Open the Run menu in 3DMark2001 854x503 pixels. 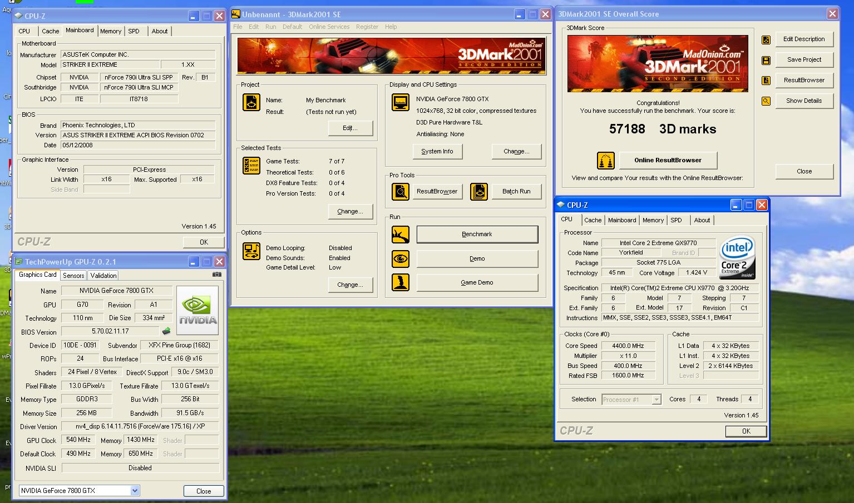click(270, 27)
